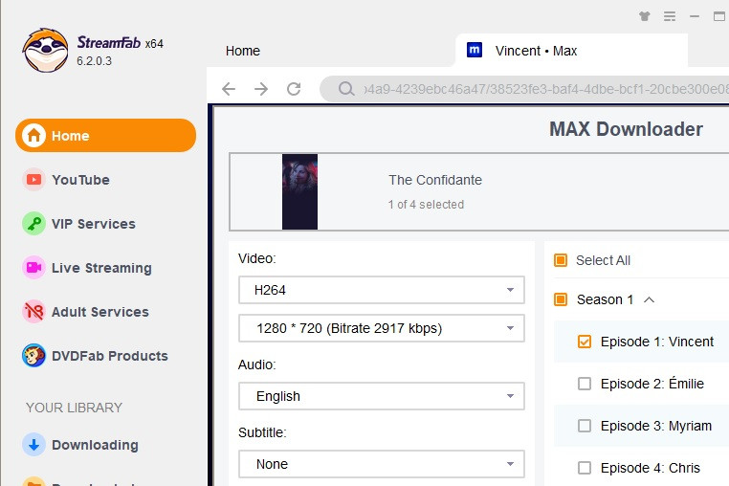Open the None subtitle dropdown
The image size is (729, 486).
pyautogui.click(x=382, y=464)
